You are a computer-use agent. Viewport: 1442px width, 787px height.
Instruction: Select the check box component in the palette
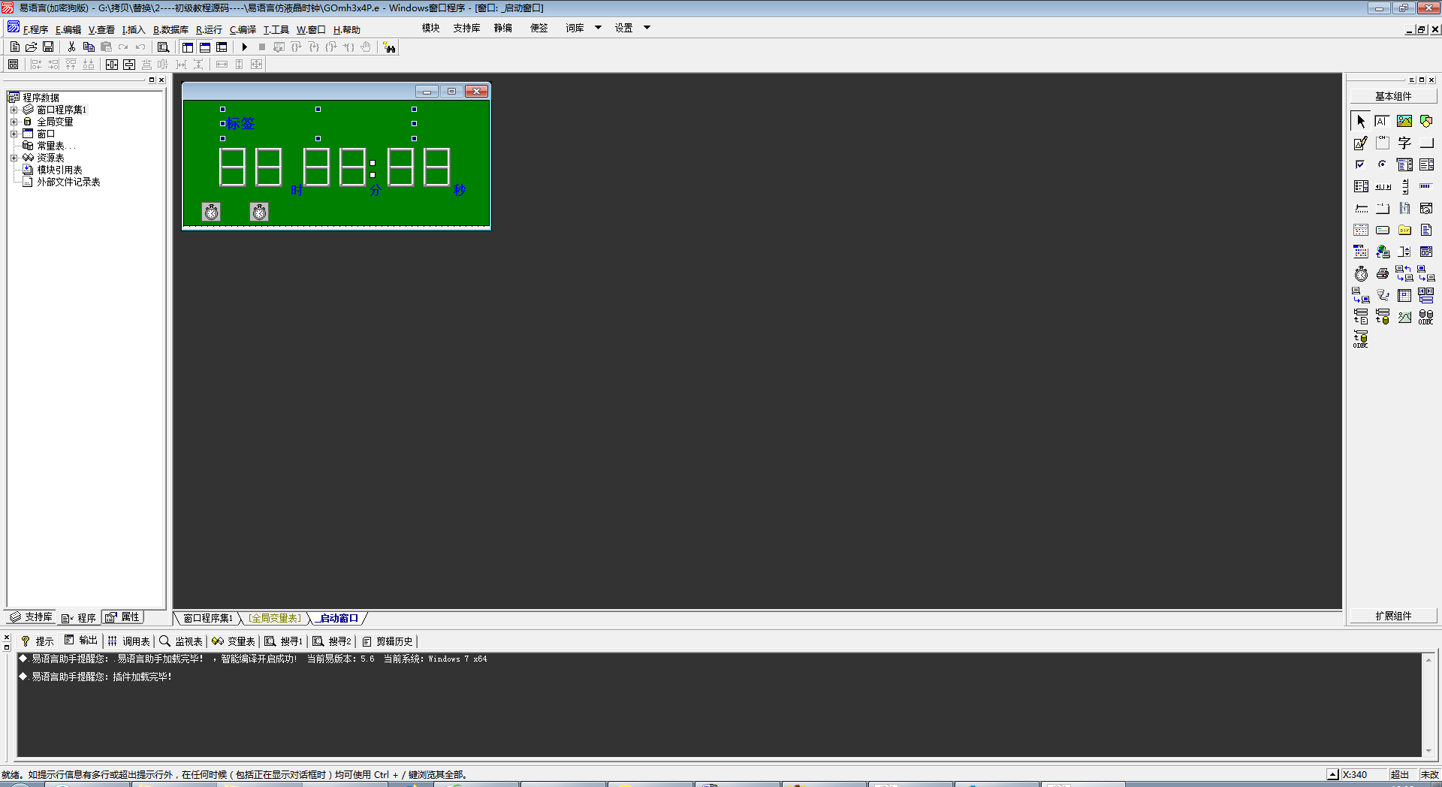coord(1361,164)
